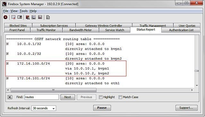Click the Previous find button
Viewport: 205px width, 117px height.
86,97
